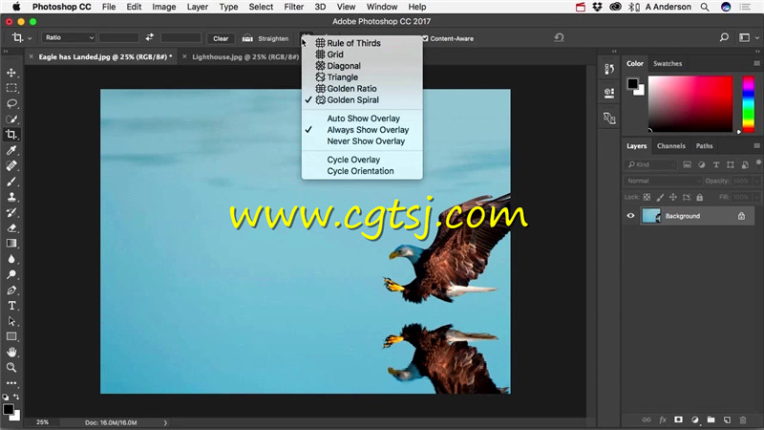This screenshot has width=764, height=430.
Task: Select the Horizontal Type tool
Action: (x=11, y=306)
